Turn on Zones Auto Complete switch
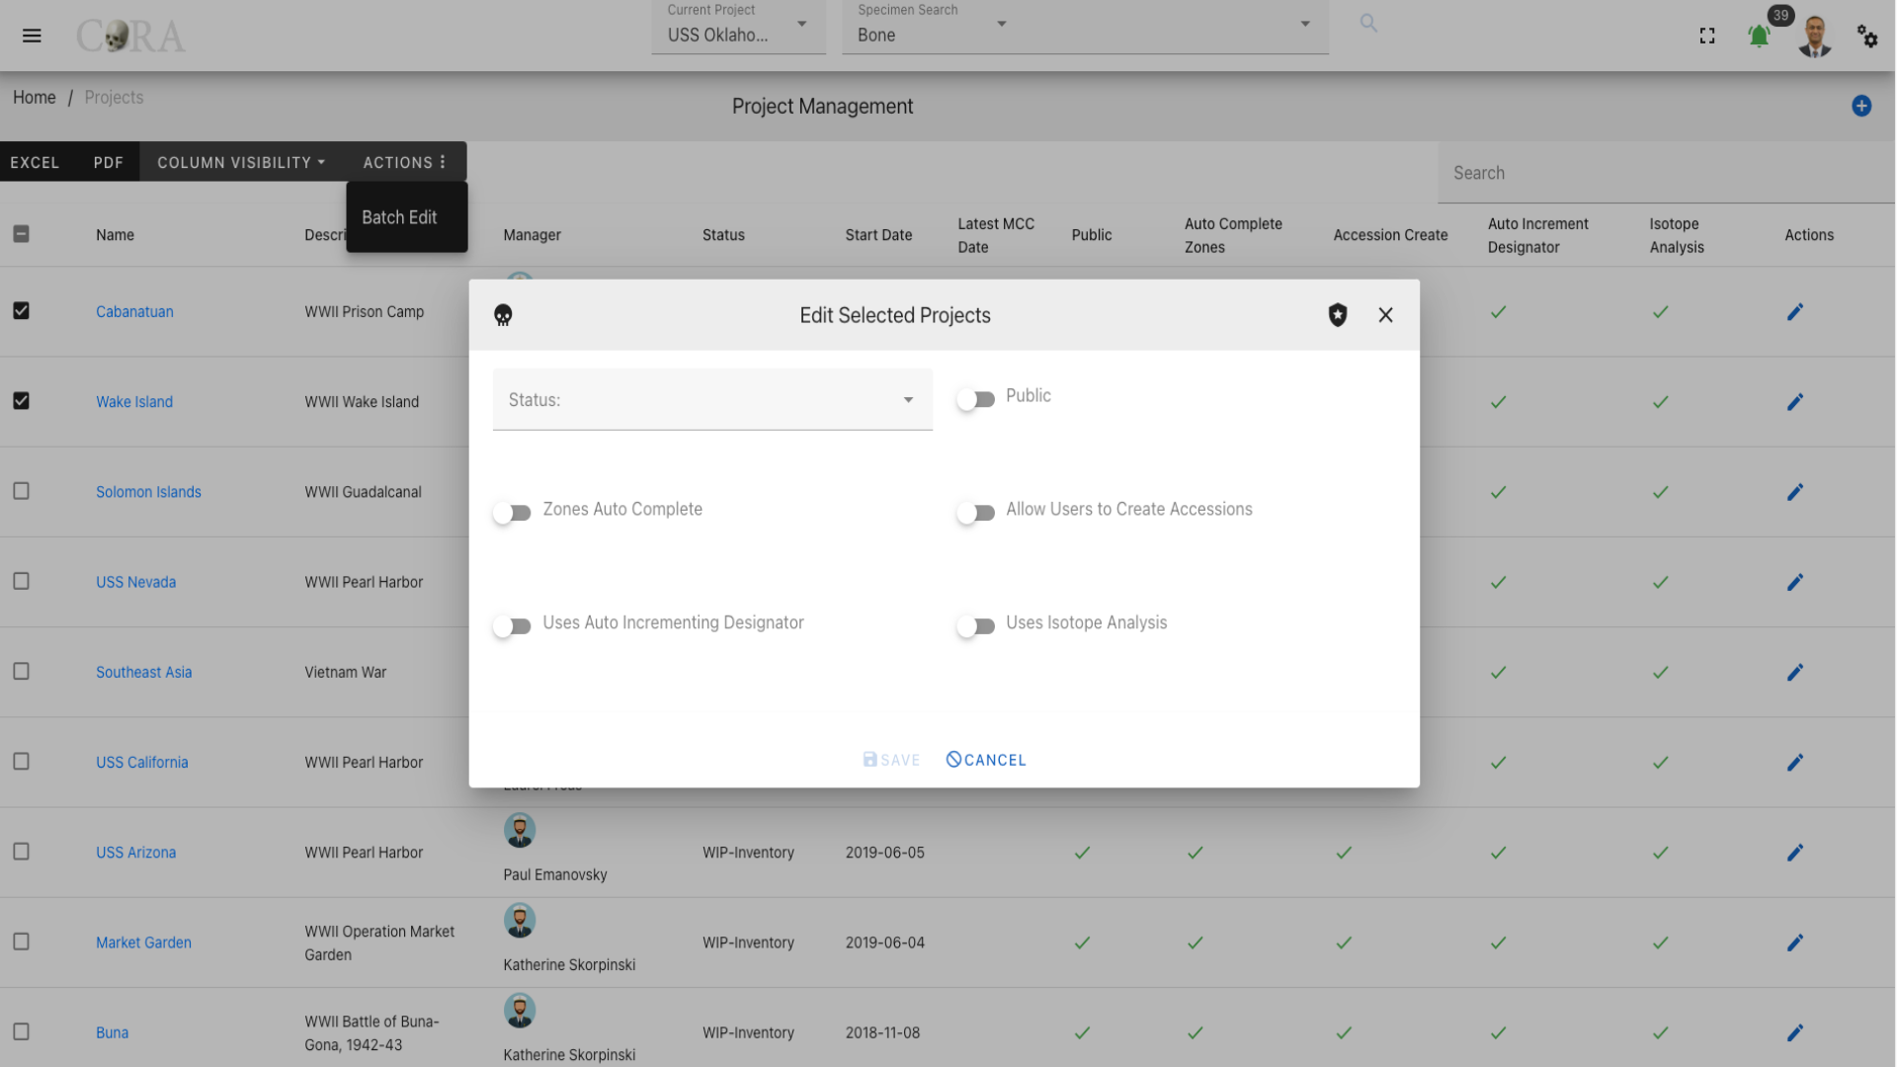Screen dimensions: 1897x1067 [x=512, y=513]
